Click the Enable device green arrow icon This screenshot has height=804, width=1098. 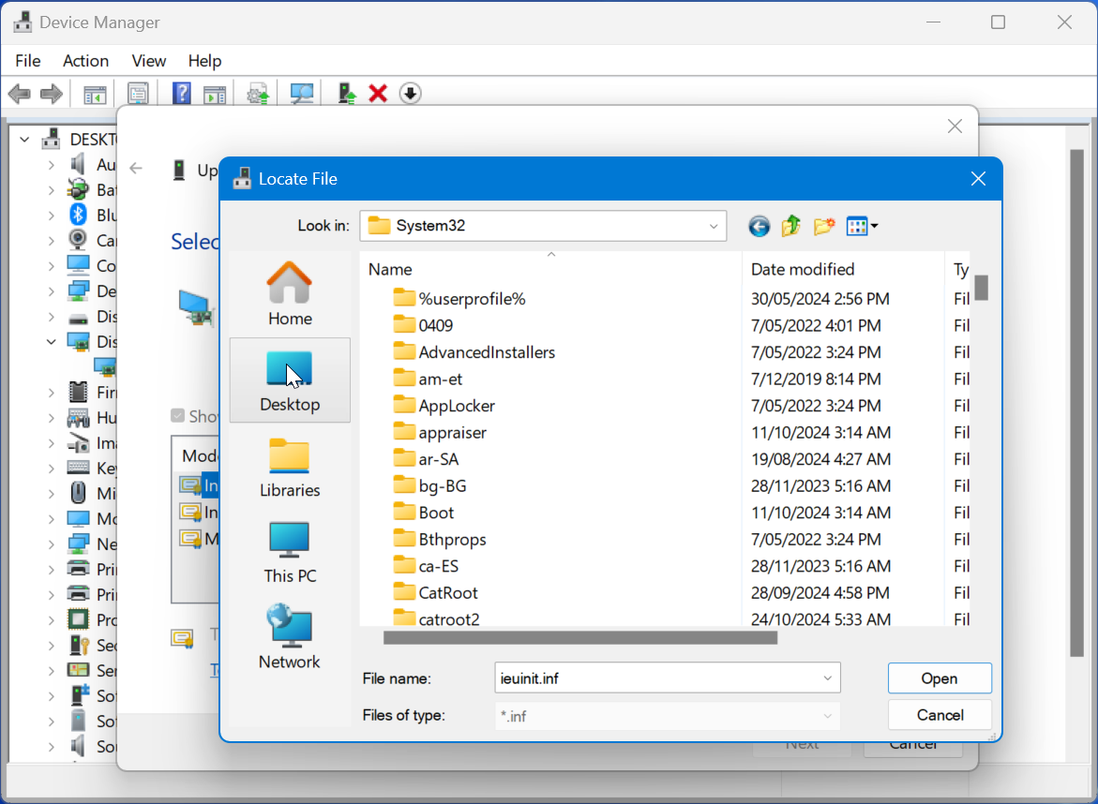click(x=346, y=93)
